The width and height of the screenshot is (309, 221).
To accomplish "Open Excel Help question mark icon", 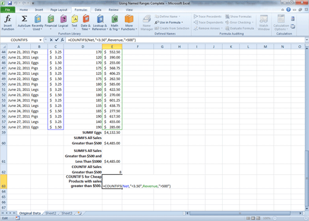I will coord(288,10).
